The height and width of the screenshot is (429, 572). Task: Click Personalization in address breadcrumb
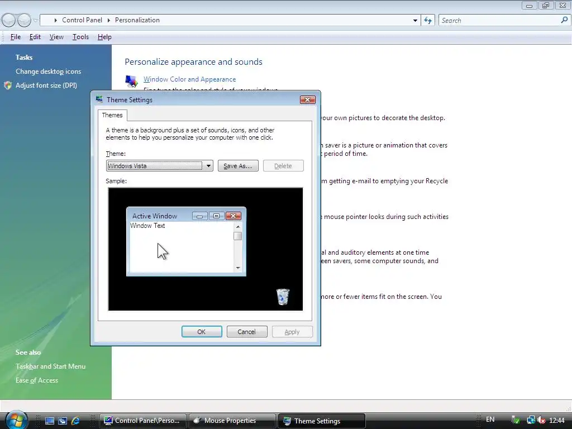point(137,20)
